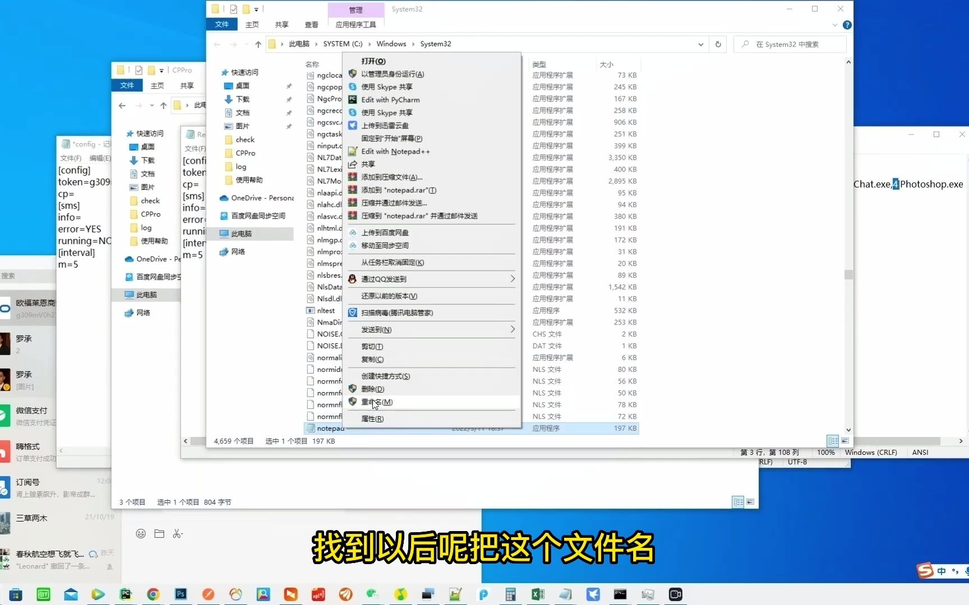The image size is (969, 605).
Task: Collapse the ribbon with the chevron near Help
Action: pos(835,25)
